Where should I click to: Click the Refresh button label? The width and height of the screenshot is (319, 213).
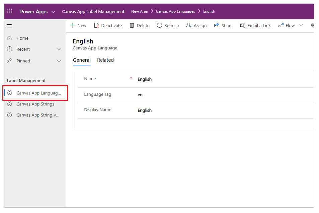click(x=171, y=26)
